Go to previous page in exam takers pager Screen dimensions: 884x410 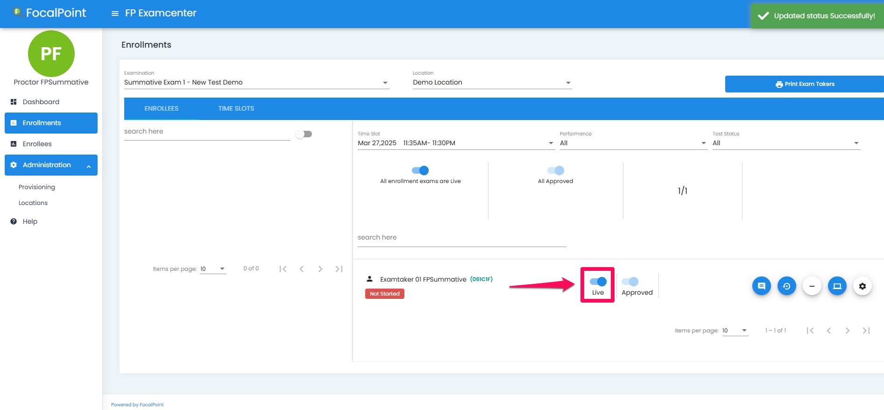829,331
